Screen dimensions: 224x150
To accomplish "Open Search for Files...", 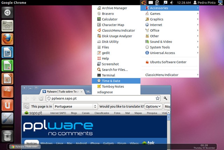I will point(116,70).
